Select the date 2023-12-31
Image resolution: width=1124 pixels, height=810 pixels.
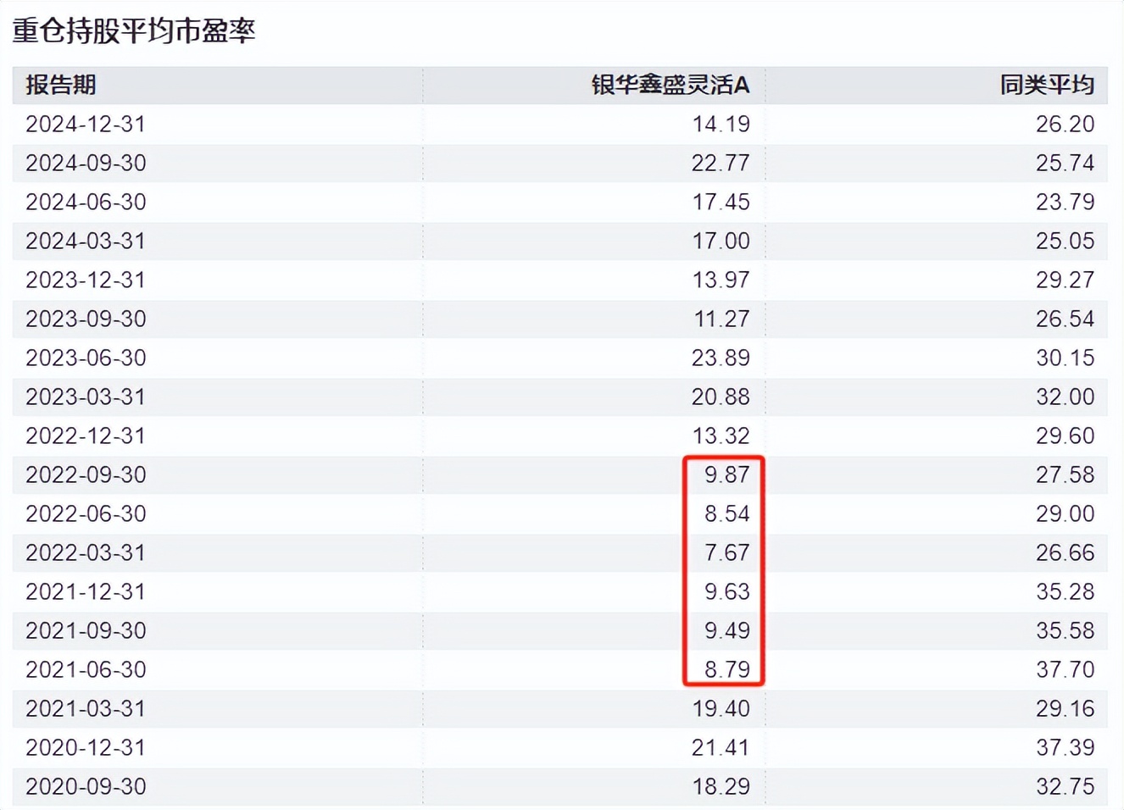86,280
